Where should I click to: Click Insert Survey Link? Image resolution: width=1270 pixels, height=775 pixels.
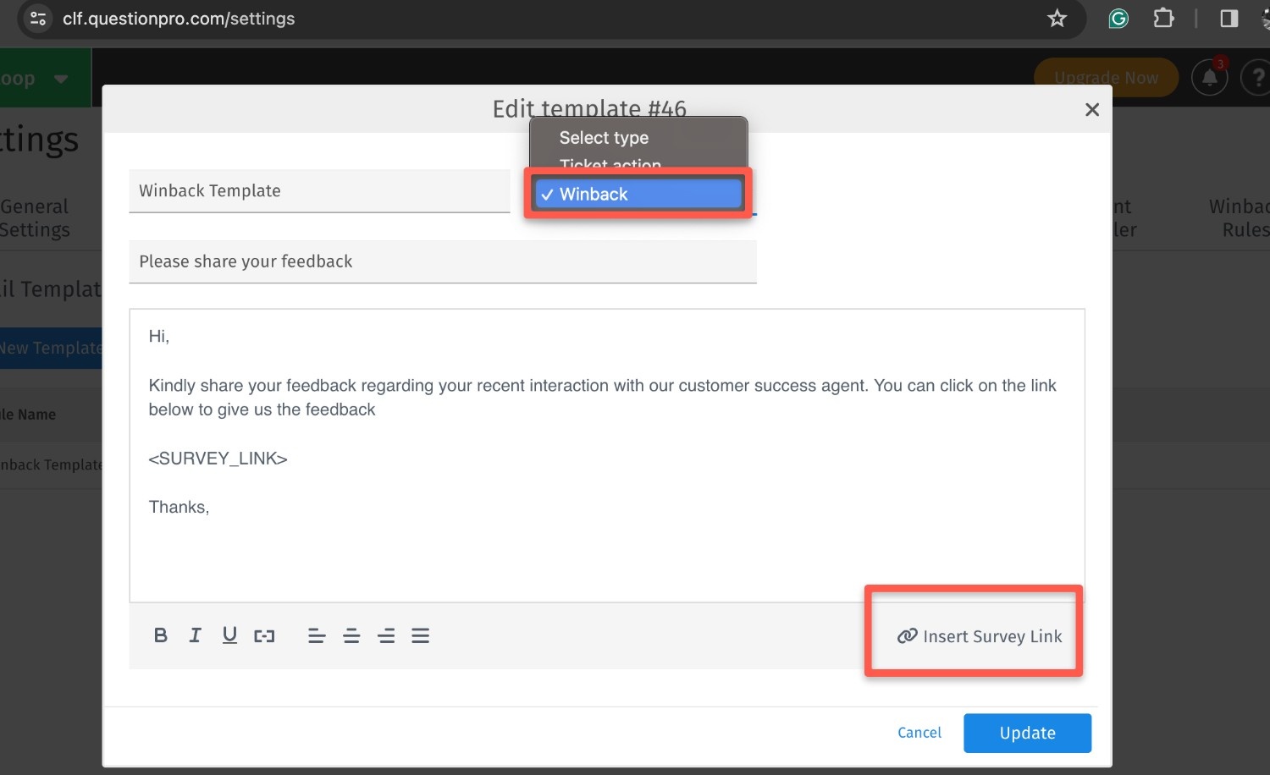click(x=980, y=636)
